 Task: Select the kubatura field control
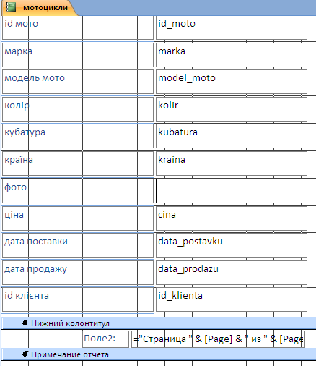point(232,136)
